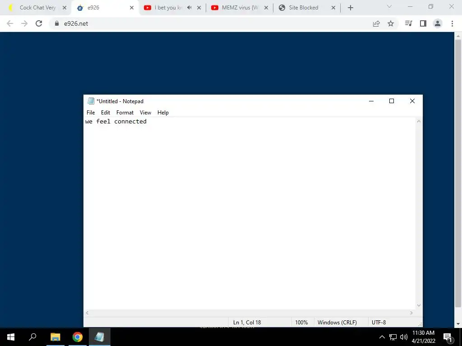Mute audio on 'I bet you' tab

click(x=189, y=8)
